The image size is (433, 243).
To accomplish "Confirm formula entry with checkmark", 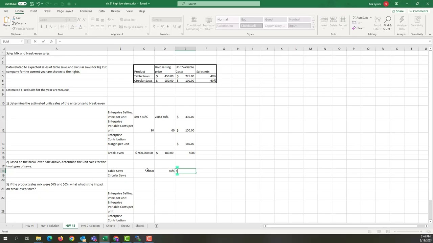I will [43, 42].
